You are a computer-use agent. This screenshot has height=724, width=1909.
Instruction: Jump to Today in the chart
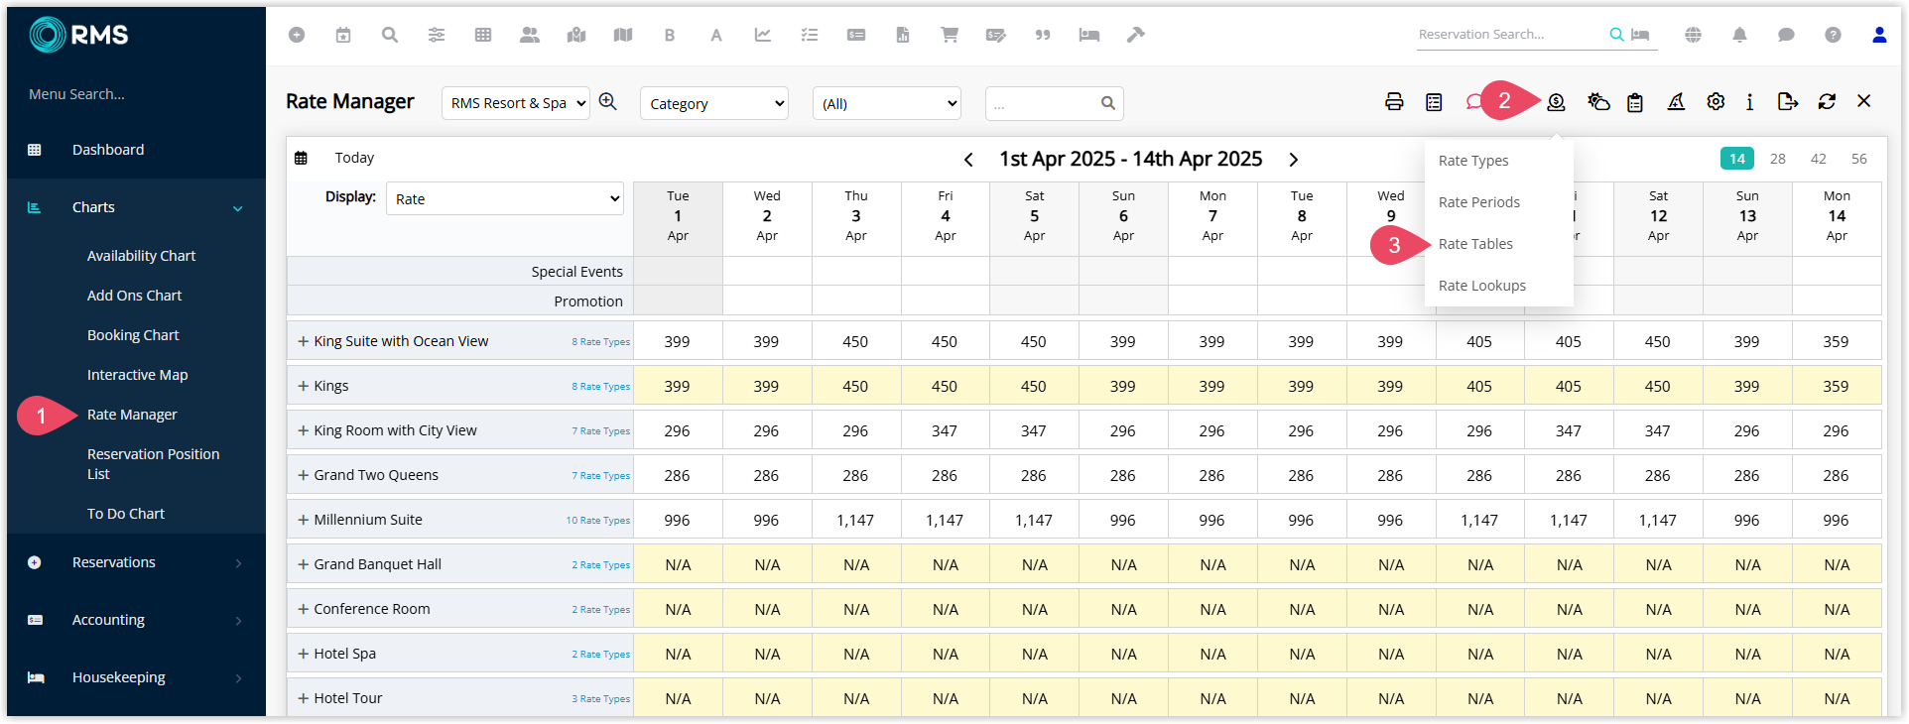point(354,158)
